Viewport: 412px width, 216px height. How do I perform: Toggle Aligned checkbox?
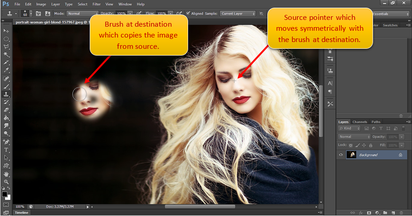pyautogui.click(x=188, y=14)
